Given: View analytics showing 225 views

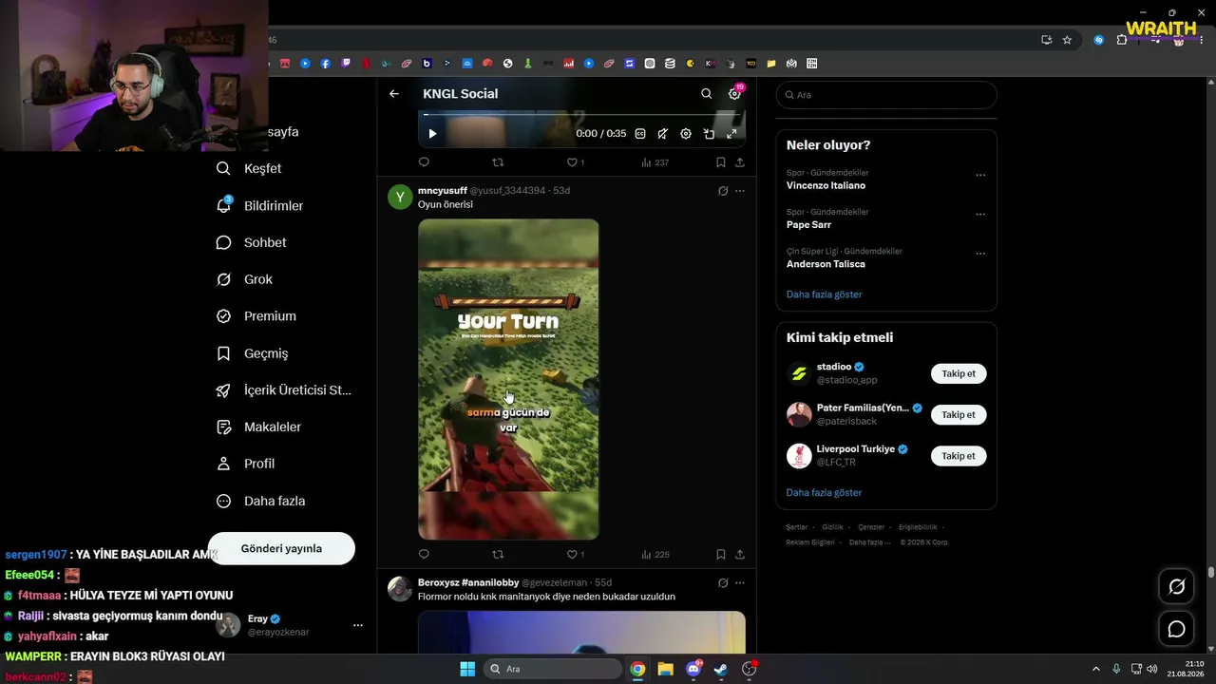Looking at the screenshot, I should point(655,555).
